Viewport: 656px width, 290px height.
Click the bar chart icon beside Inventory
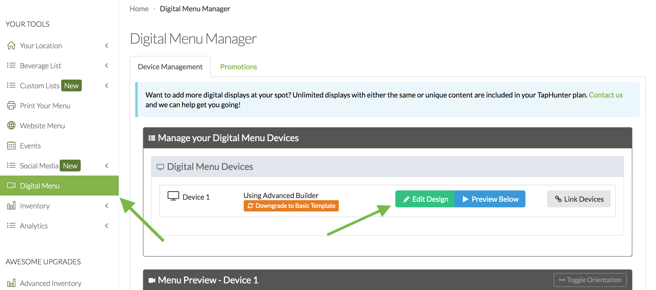11,206
